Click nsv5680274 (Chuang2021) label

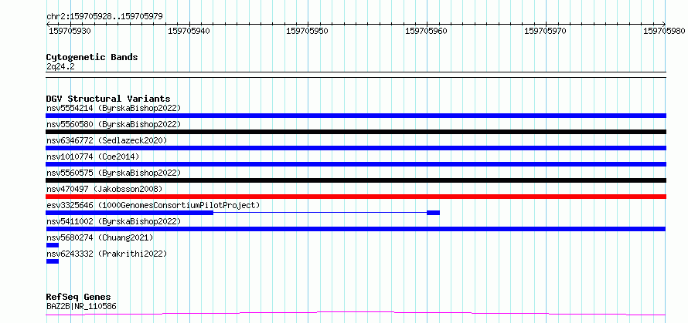(100, 237)
